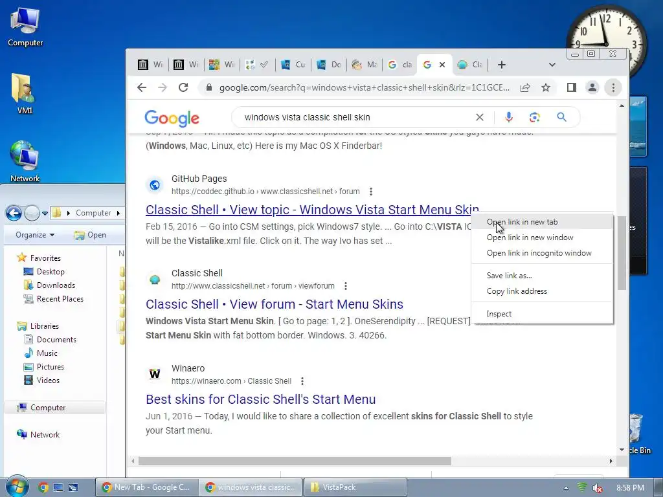Search by image with the Lens icon

coord(535,117)
